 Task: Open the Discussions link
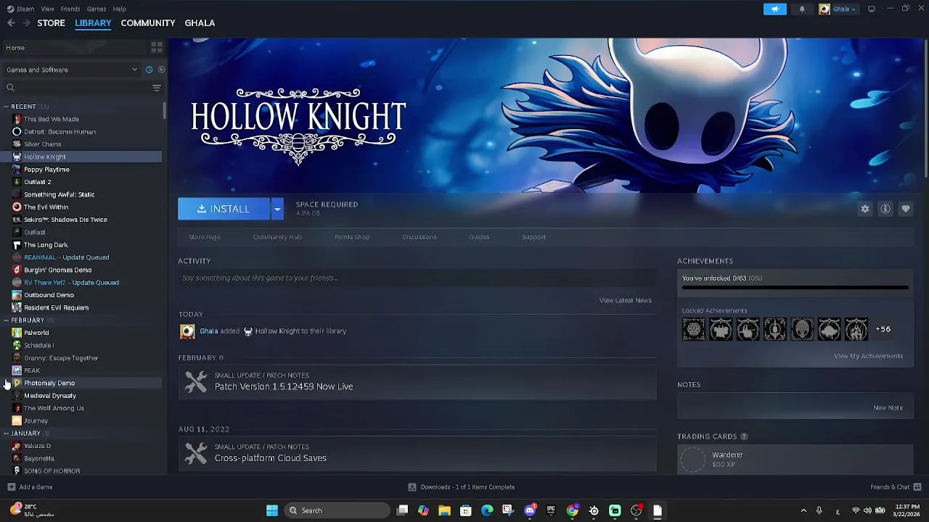[420, 237]
